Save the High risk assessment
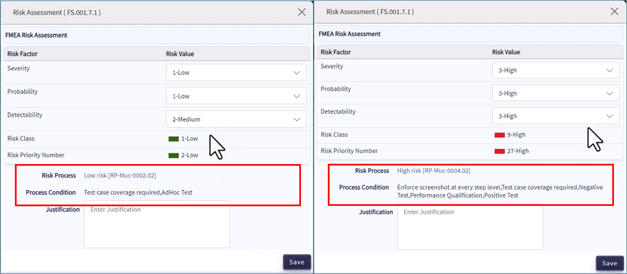 (x=609, y=263)
